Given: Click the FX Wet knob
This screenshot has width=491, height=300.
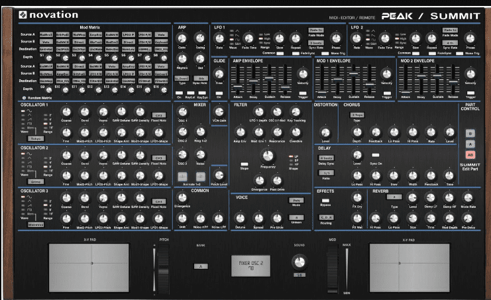Looking at the screenshot, I should coord(357,219).
